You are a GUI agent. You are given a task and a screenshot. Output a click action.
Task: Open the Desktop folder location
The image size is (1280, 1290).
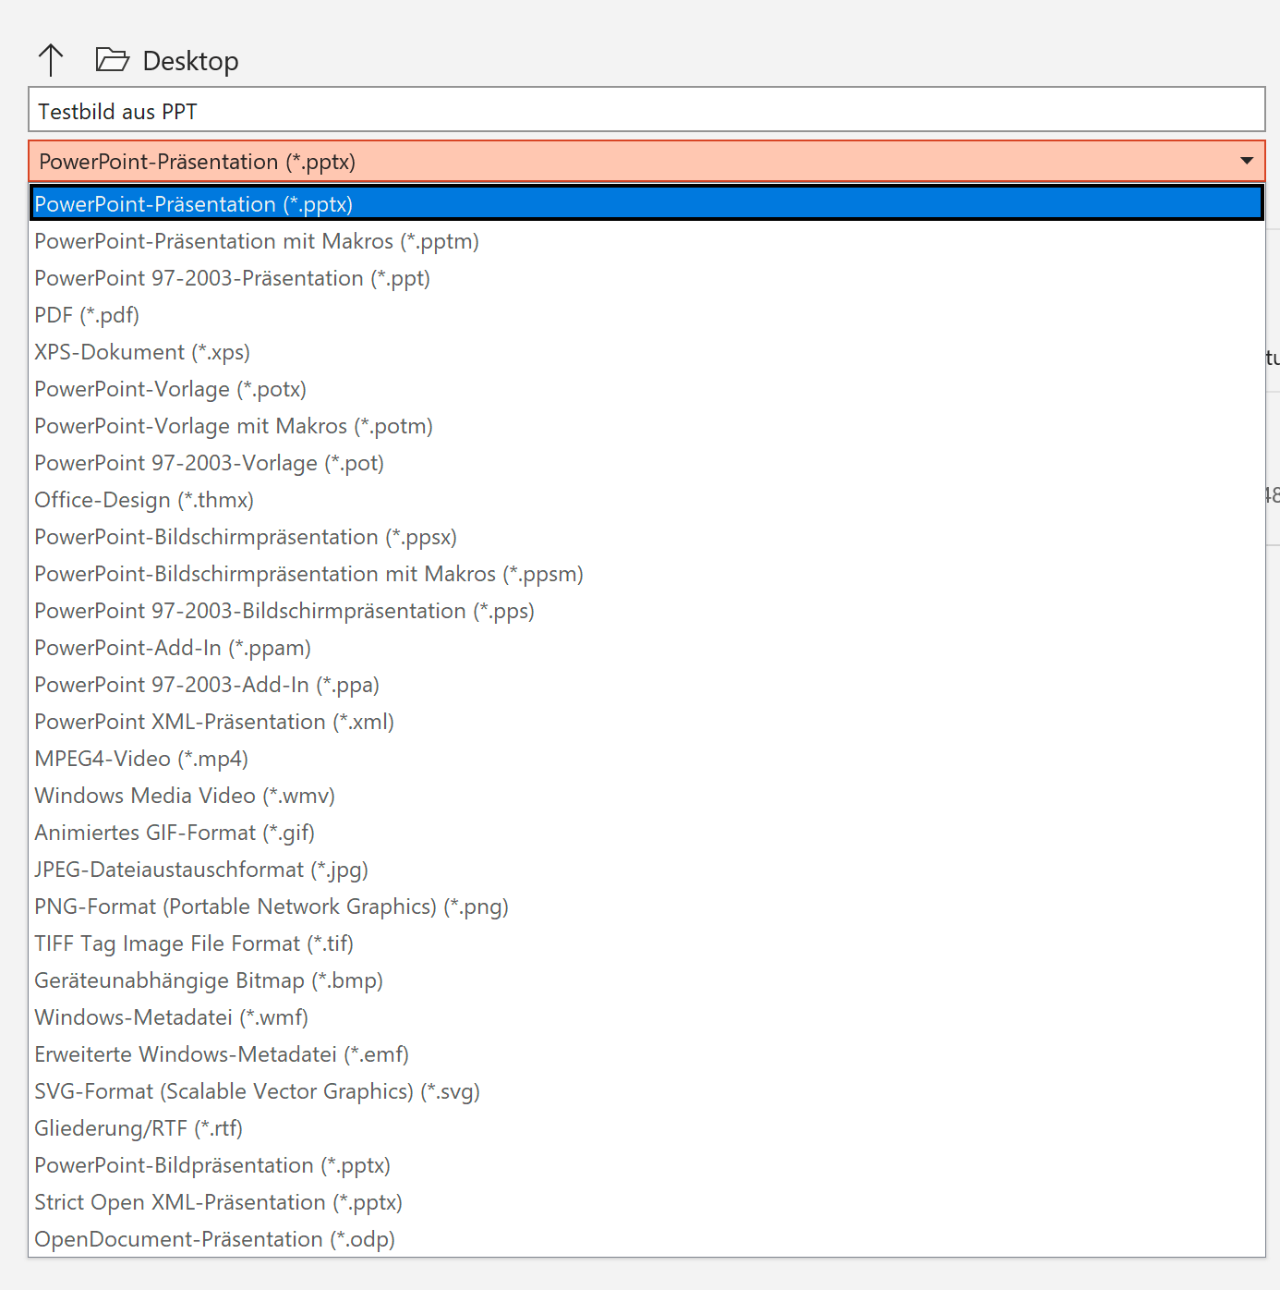coord(113,60)
